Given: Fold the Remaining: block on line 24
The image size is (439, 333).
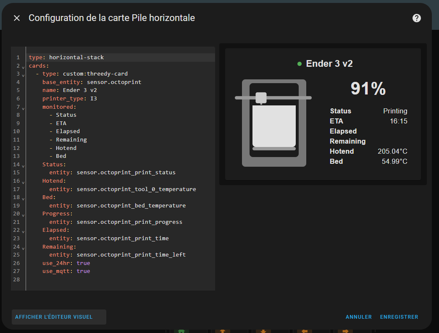Looking at the screenshot, I should pos(23,249).
